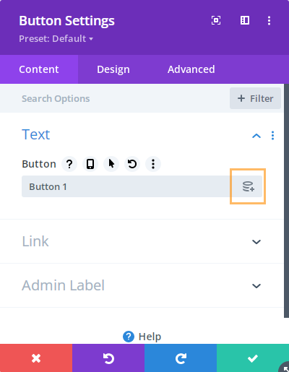Switch to the Design tab

tap(113, 69)
